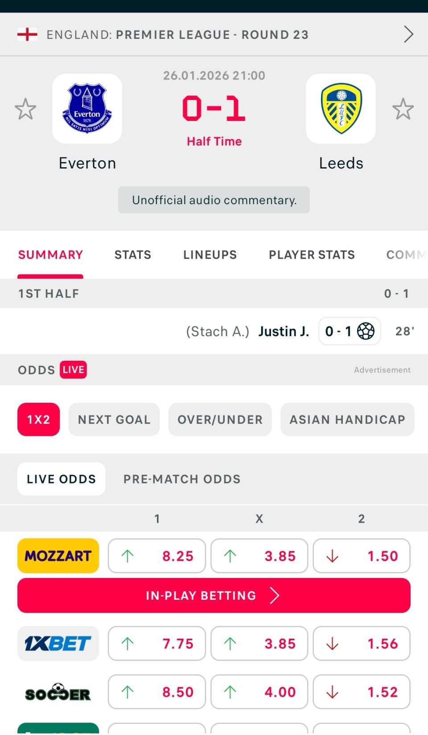Open the Player Stats tab
The height and width of the screenshot is (735, 428).
pyautogui.click(x=312, y=255)
